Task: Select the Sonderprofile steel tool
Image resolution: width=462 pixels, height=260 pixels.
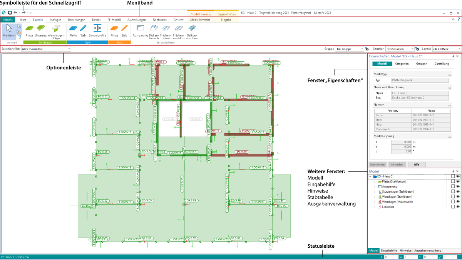Action: pos(97,30)
